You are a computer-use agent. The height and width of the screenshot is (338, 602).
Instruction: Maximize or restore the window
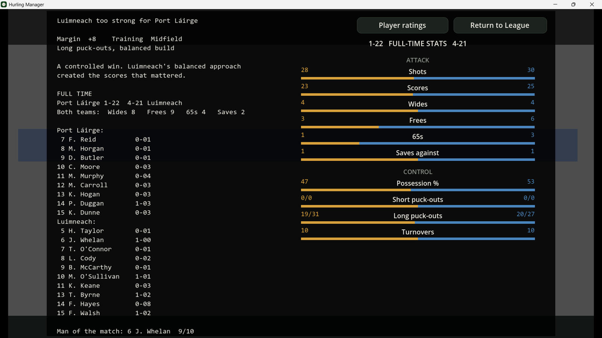573,5
